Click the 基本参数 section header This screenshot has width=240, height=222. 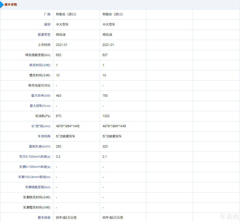pyautogui.click(x=11, y=5)
